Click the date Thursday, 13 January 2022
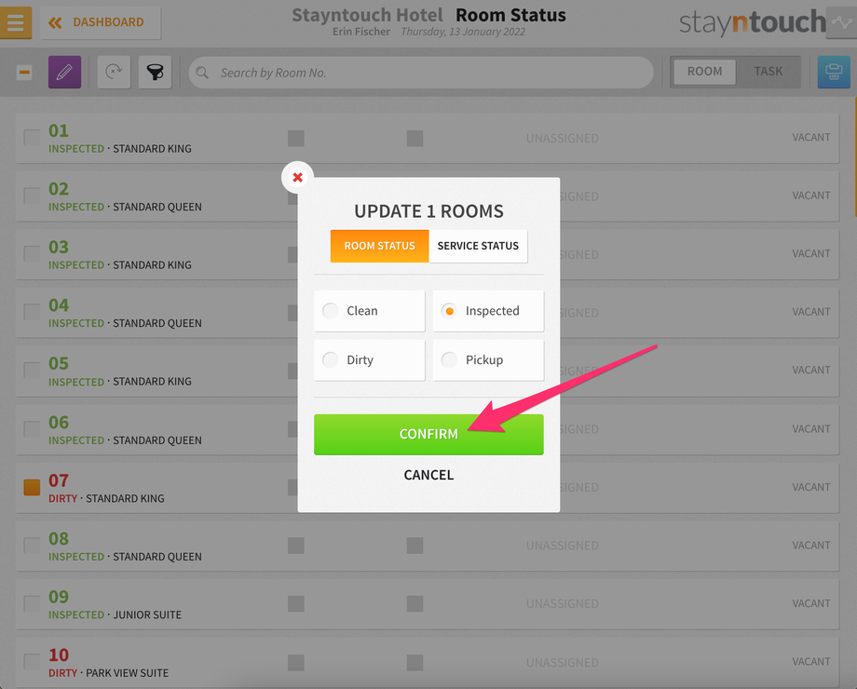 tap(463, 32)
